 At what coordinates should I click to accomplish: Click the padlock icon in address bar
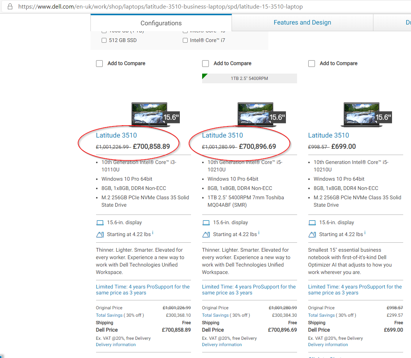pyautogui.click(x=10, y=6)
